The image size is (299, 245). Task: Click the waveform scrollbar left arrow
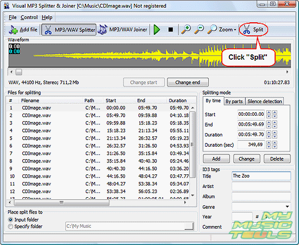pos(11,72)
